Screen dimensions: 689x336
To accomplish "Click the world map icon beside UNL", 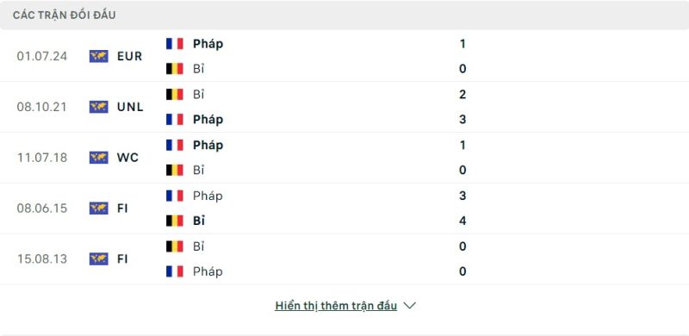I will click(99, 107).
